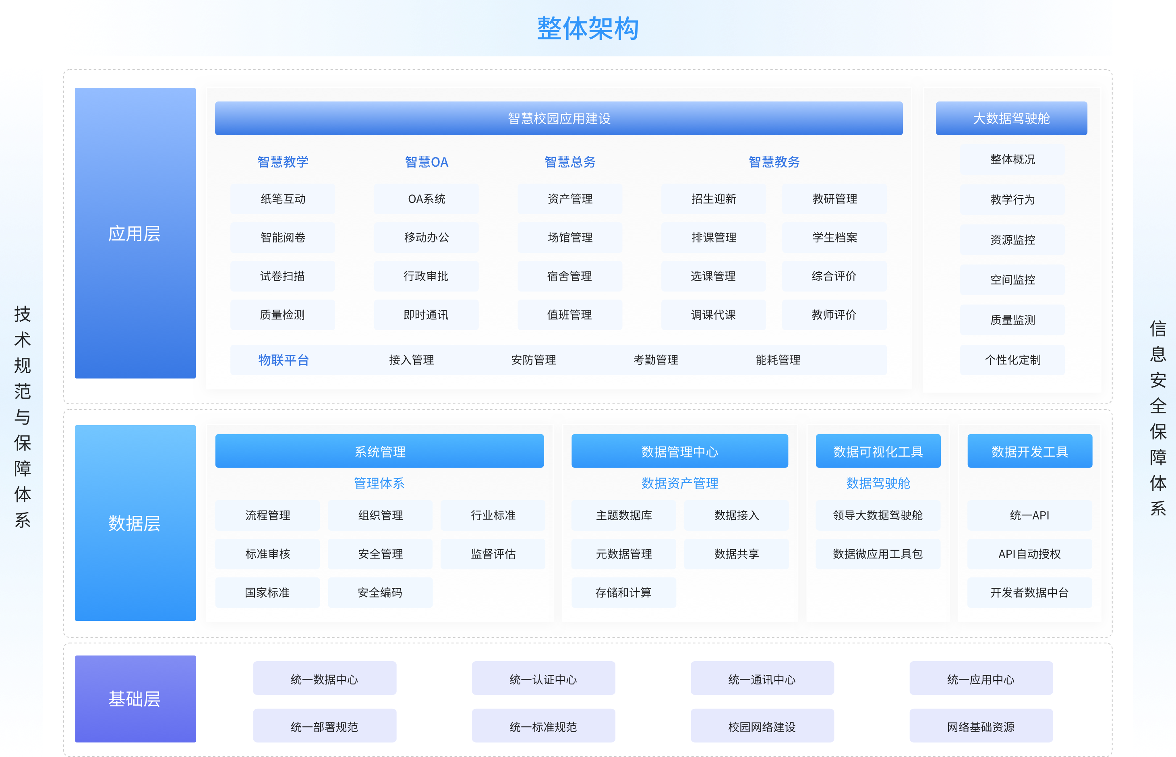1176x757 pixels.
Task: Expand the 数据资产管理 section
Action: (680, 483)
